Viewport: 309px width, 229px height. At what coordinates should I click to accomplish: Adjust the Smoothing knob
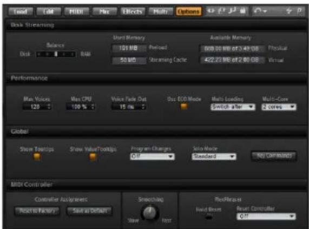click(150, 213)
